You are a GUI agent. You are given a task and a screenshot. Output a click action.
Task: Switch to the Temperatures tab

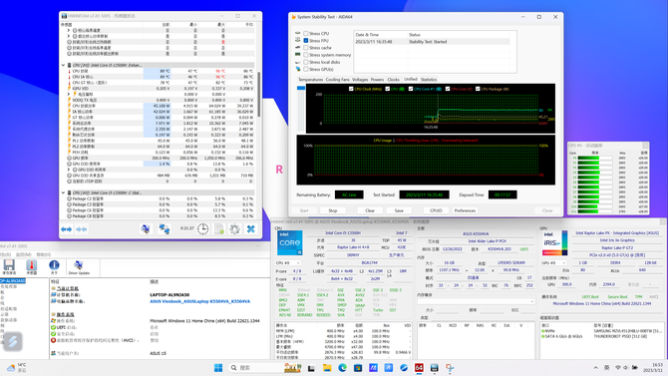click(310, 80)
